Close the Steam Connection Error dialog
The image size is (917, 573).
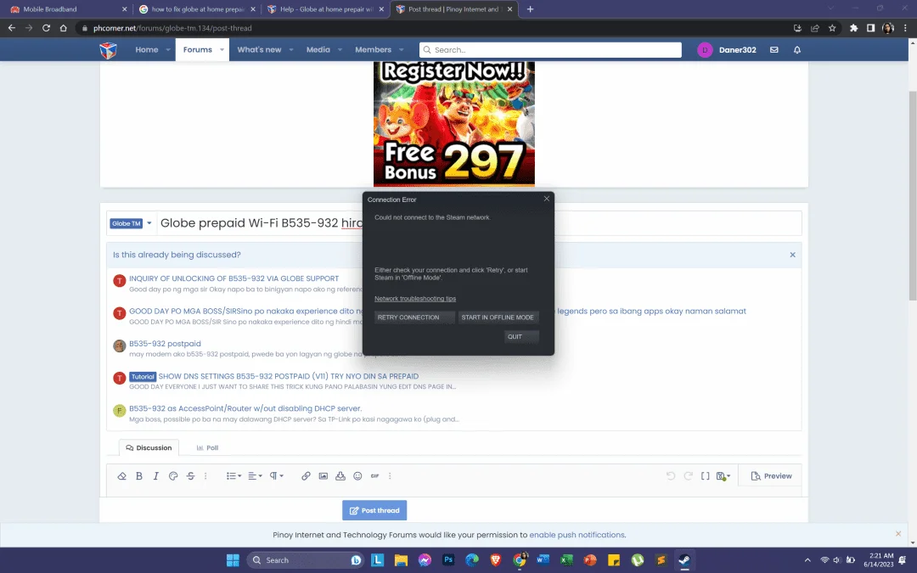point(546,199)
